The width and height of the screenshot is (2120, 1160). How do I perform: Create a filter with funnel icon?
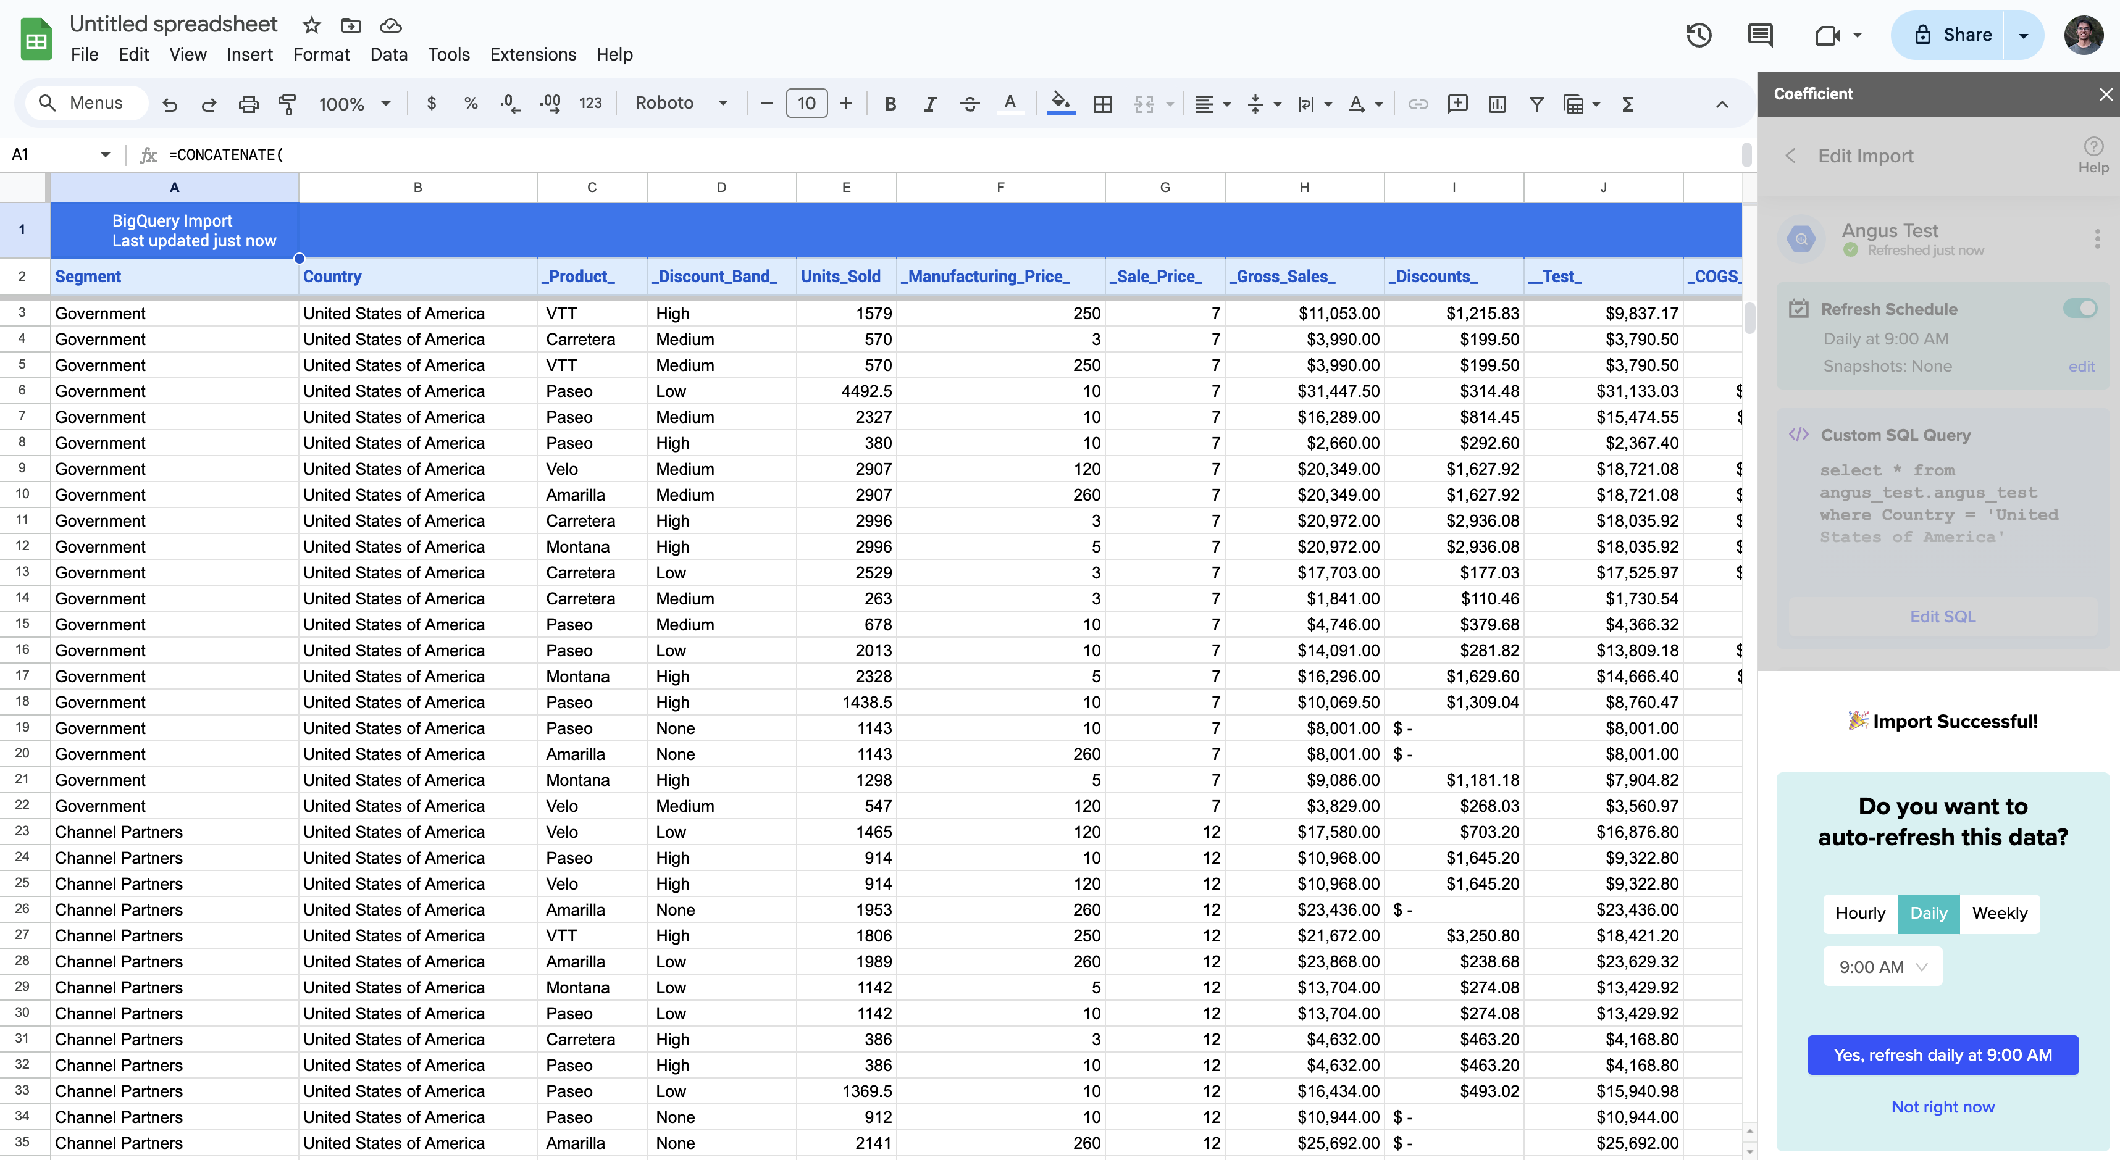pos(1536,104)
